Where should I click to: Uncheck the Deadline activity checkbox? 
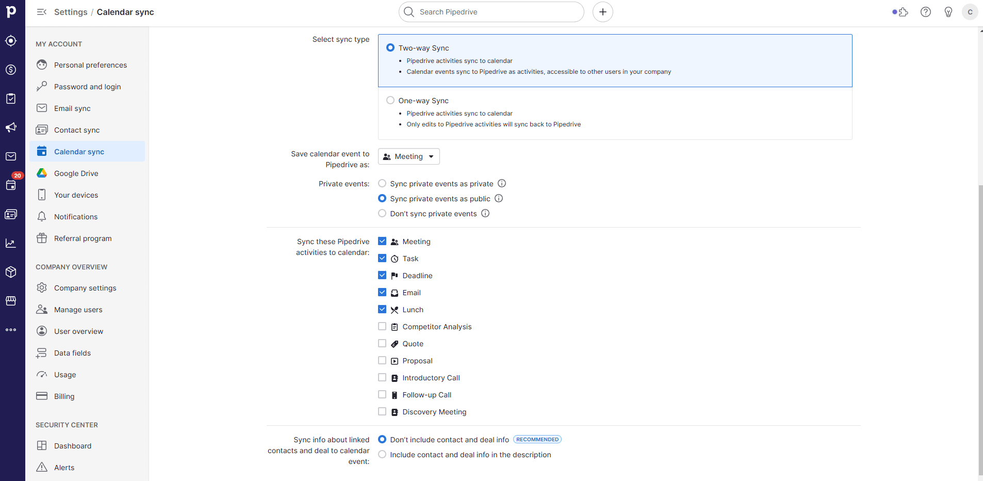tap(382, 275)
